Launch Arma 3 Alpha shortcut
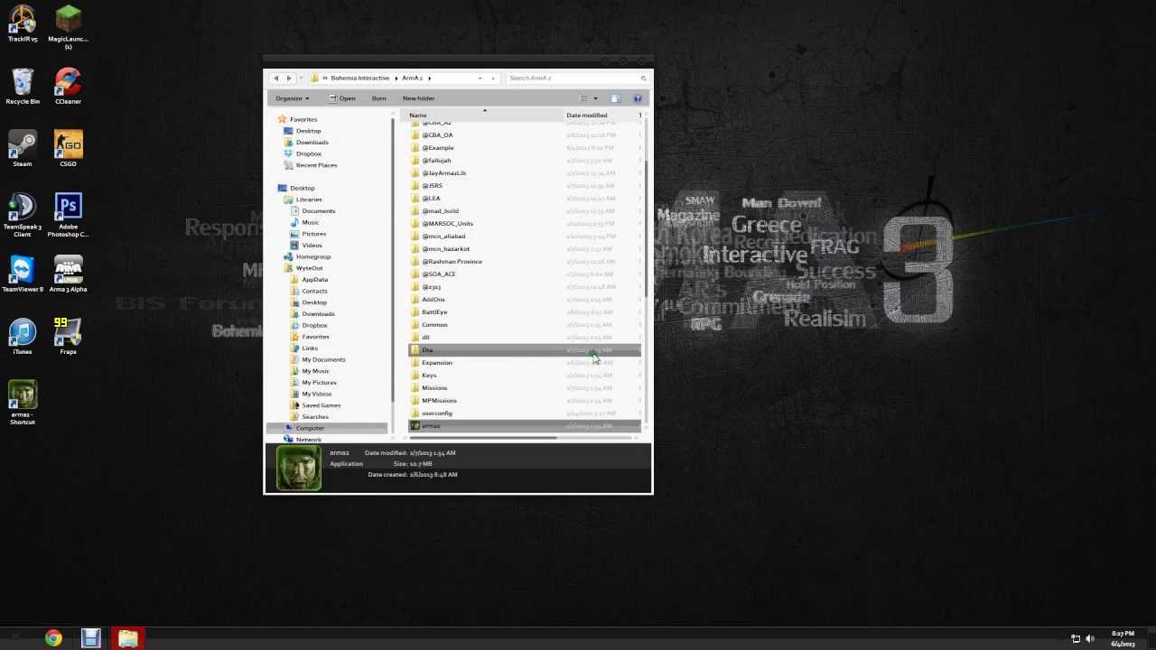The image size is (1156, 650). [x=68, y=274]
